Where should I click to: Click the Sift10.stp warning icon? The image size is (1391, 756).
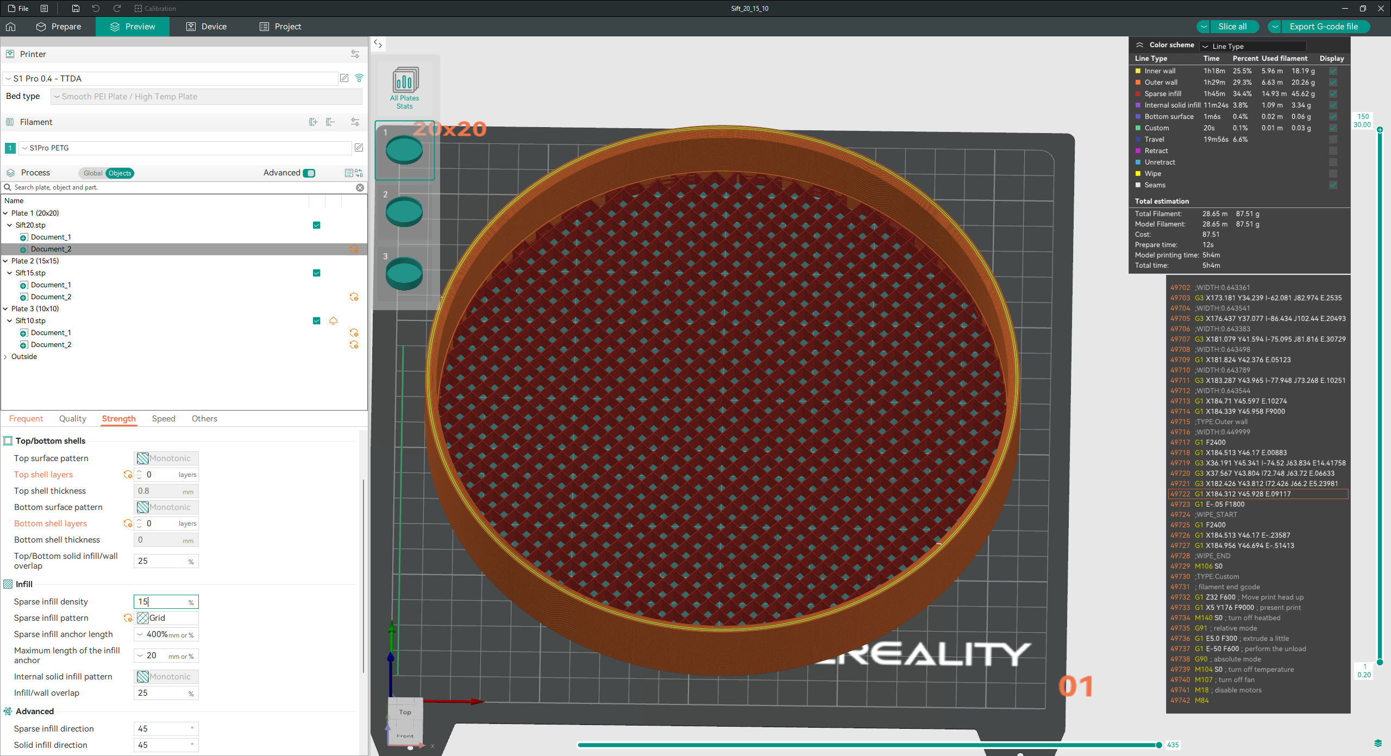click(x=334, y=321)
